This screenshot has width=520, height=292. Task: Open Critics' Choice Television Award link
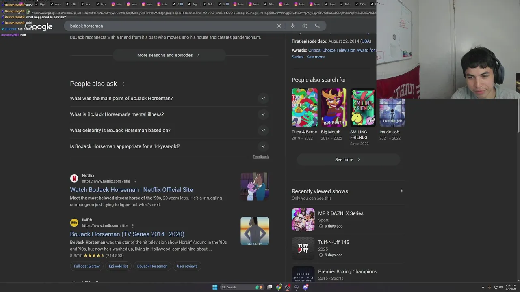[341, 50]
